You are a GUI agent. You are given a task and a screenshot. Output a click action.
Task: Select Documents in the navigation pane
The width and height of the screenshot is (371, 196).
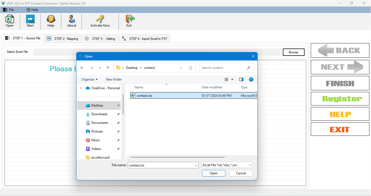[99, 123]
